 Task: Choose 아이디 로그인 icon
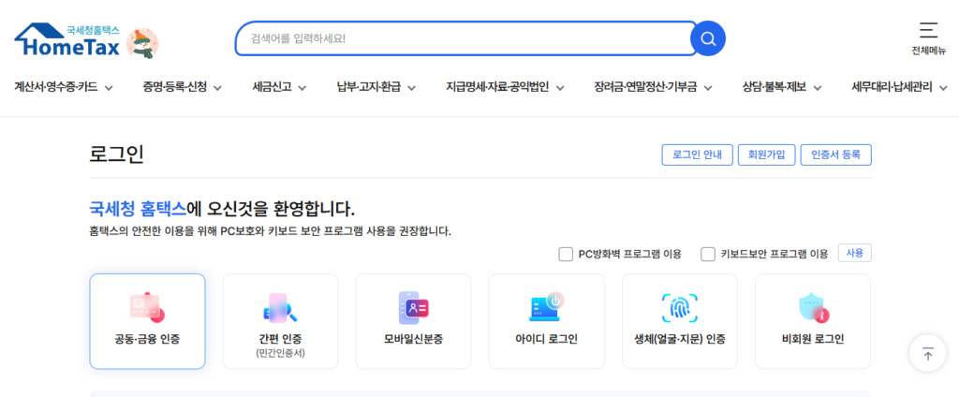546,308
